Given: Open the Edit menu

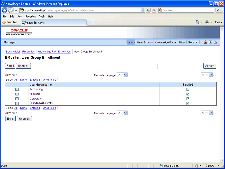Looking at the screenshot, I should [12, 17].
